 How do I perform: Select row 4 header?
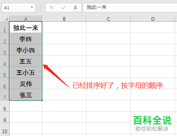(5, 61)
